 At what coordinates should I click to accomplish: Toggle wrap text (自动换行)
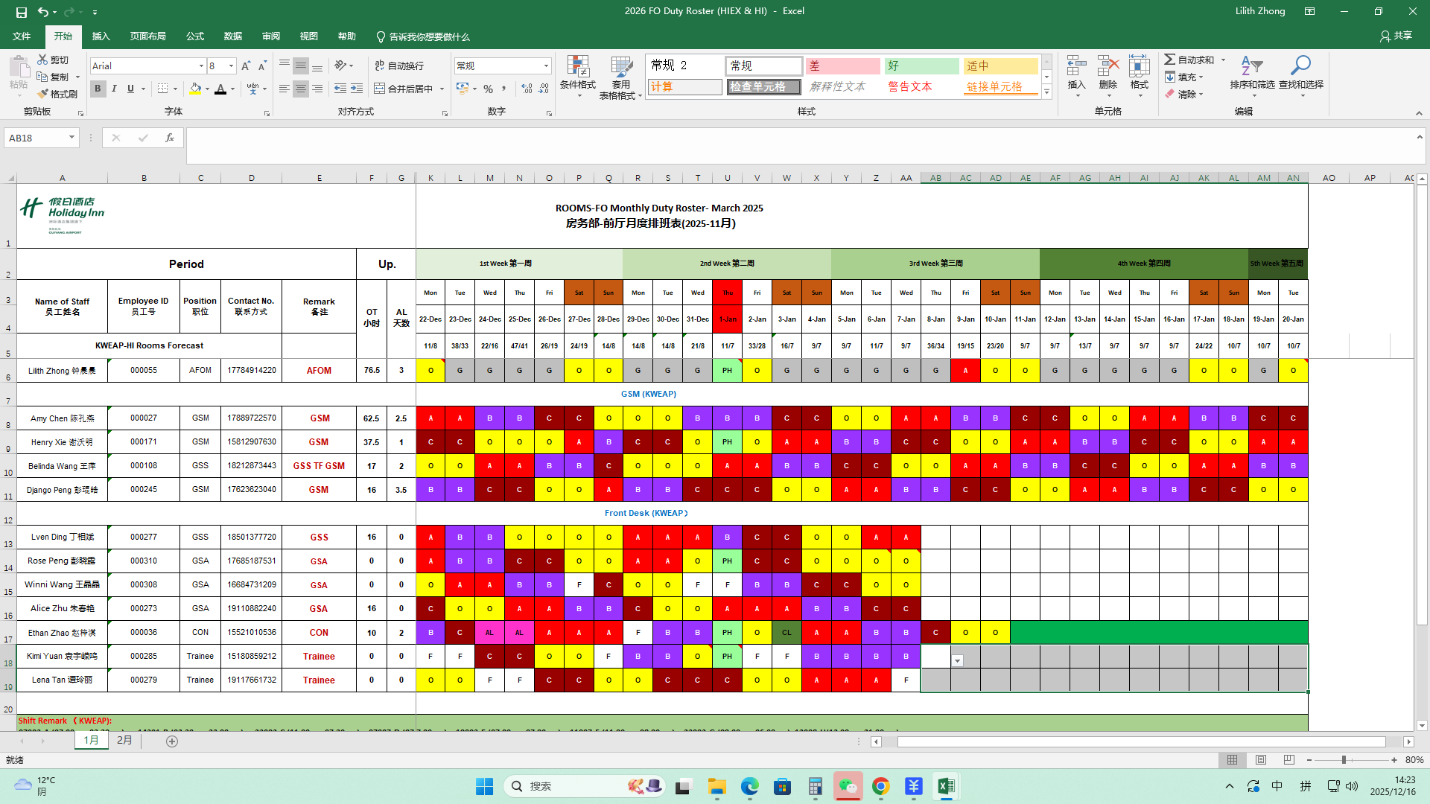pyautogui.click(x=399, y=66)
